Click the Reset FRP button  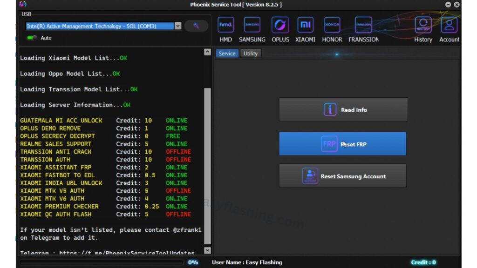343,144
